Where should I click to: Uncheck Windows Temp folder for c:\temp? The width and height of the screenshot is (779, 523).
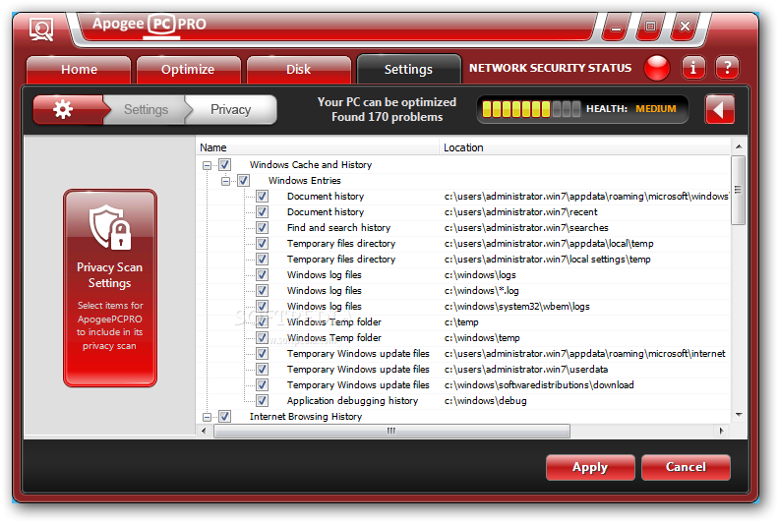point(262,321)
